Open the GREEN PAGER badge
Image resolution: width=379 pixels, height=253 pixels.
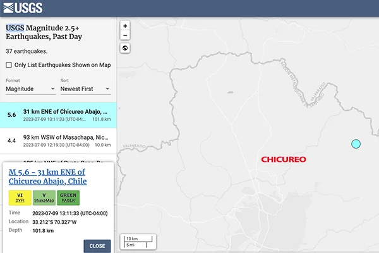pos(68,198)
